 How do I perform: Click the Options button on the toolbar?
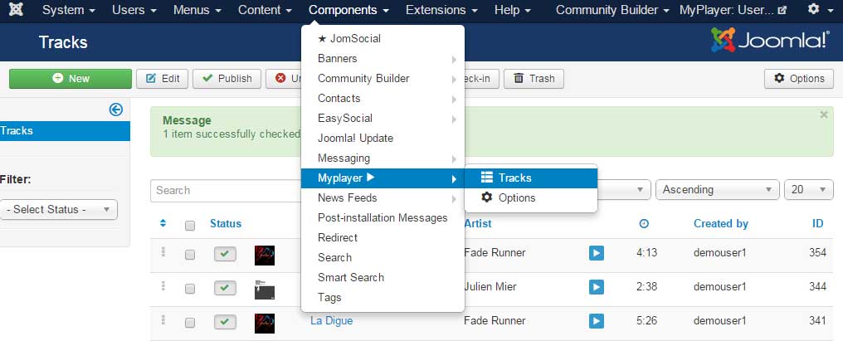(799, 79)
